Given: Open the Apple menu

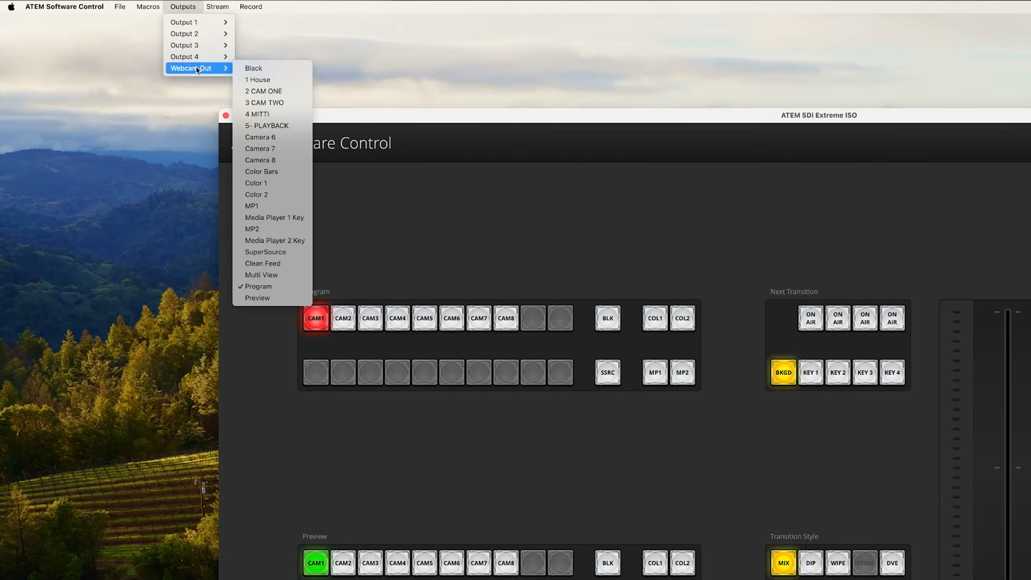Looking at the screenshot, I should pos(11,7).
